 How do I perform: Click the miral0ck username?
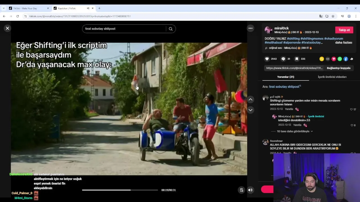(x=282, y=28)
